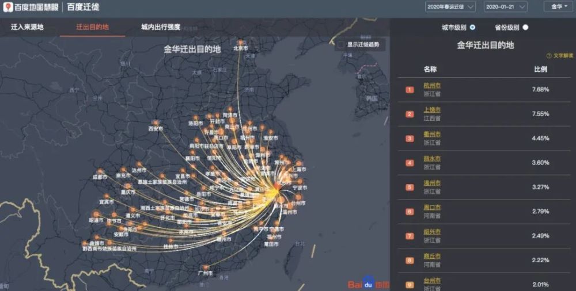The image size is (576, 291).
Task: Click the 桂林市 label on the map
Action: pos(171,247)
